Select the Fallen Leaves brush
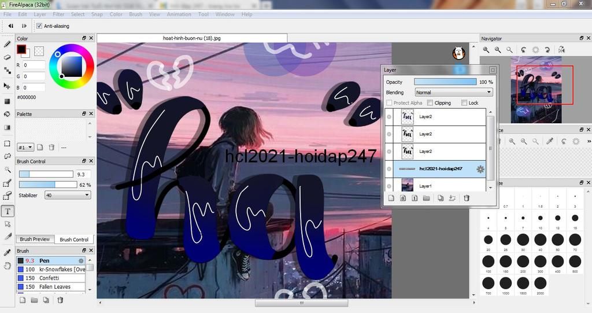Image resolution: width=592 pixels, height=313 pixels. click(51, 287)
